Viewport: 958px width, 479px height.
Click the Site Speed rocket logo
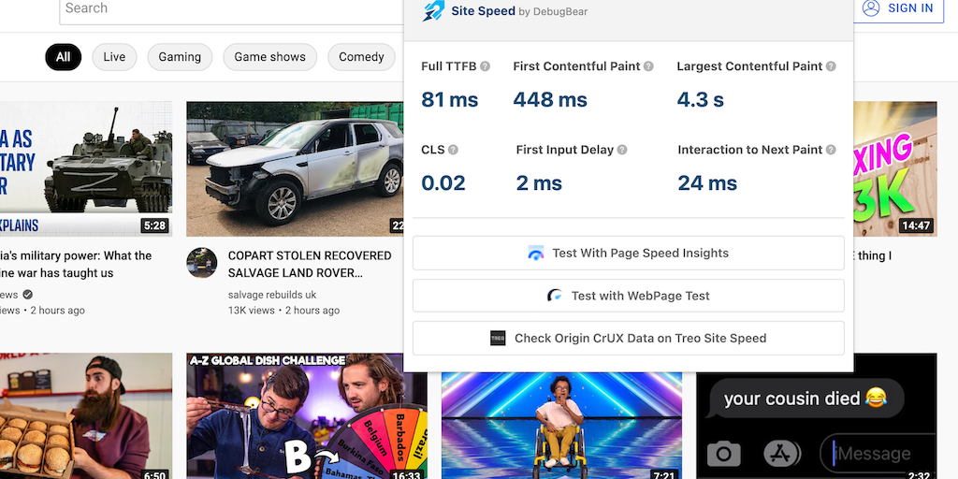[x=433, y=11]
